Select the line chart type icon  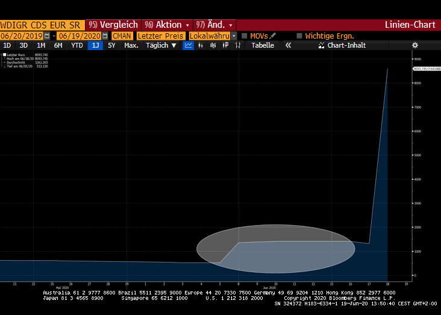pyautogui.click(x=188, y=45)
